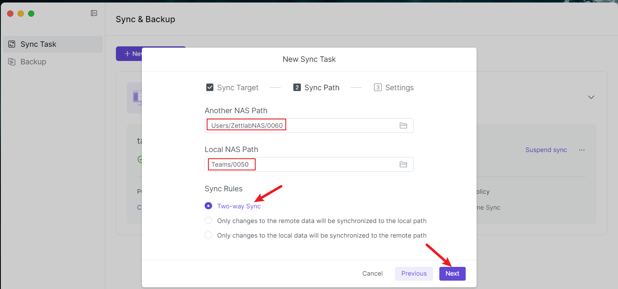
Task: Click the Backup sidebar icon
Action: click(x=12, y=62)
